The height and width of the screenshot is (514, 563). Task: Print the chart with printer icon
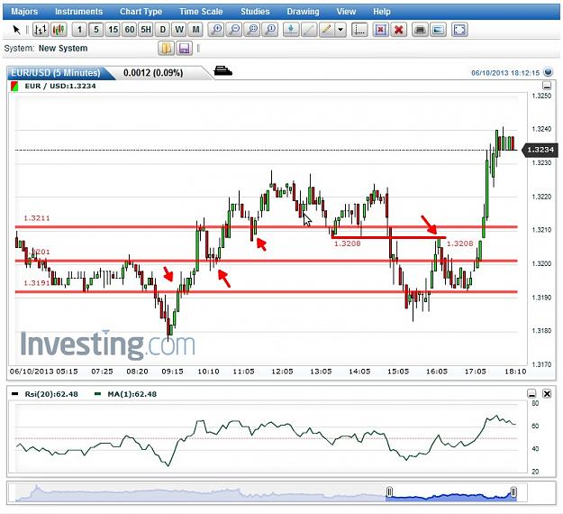[420, 30]
